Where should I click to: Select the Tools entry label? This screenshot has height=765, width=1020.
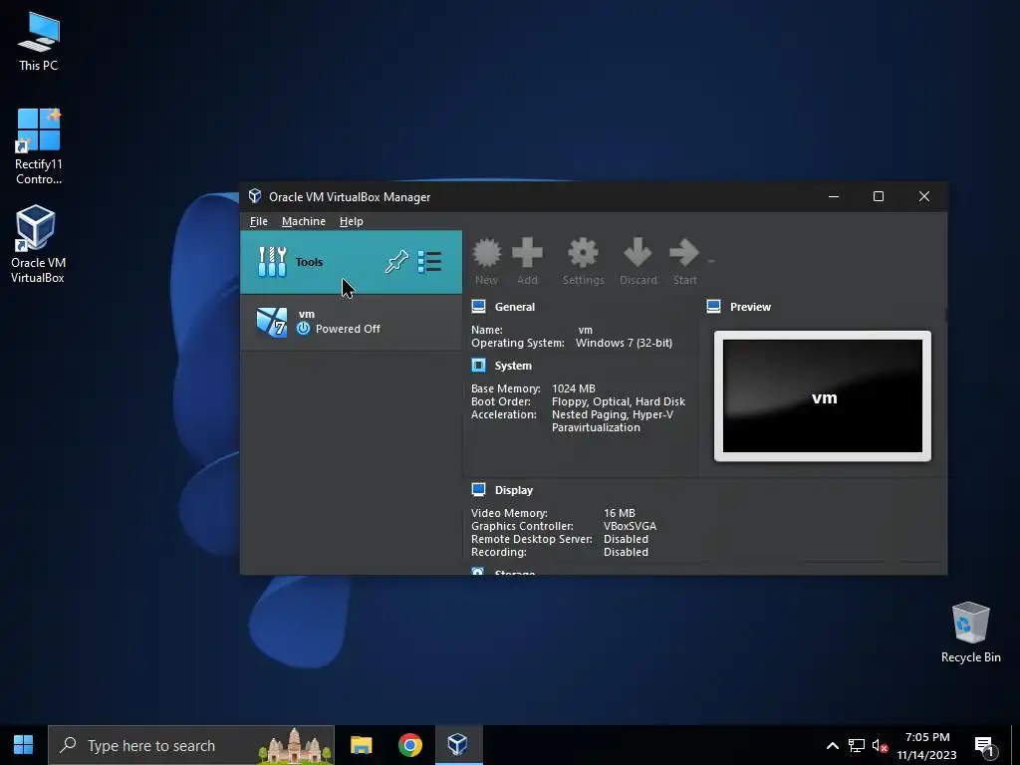pyautogui.click(x=309, y=262)
